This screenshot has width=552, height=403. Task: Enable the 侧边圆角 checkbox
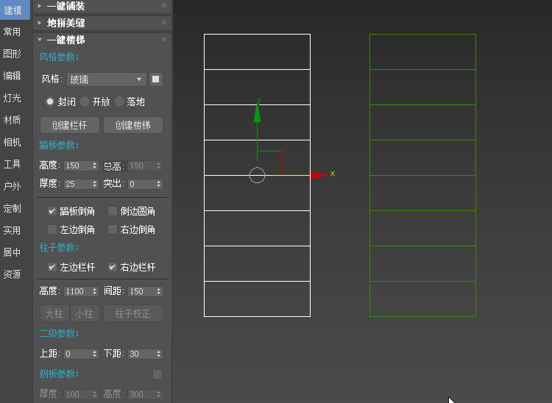pos(113,211)
